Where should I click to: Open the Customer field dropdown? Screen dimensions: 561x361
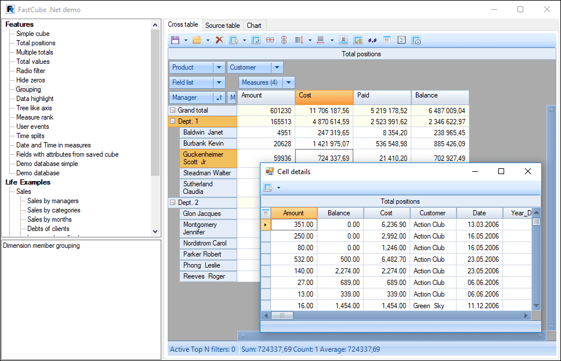(277, 67)
